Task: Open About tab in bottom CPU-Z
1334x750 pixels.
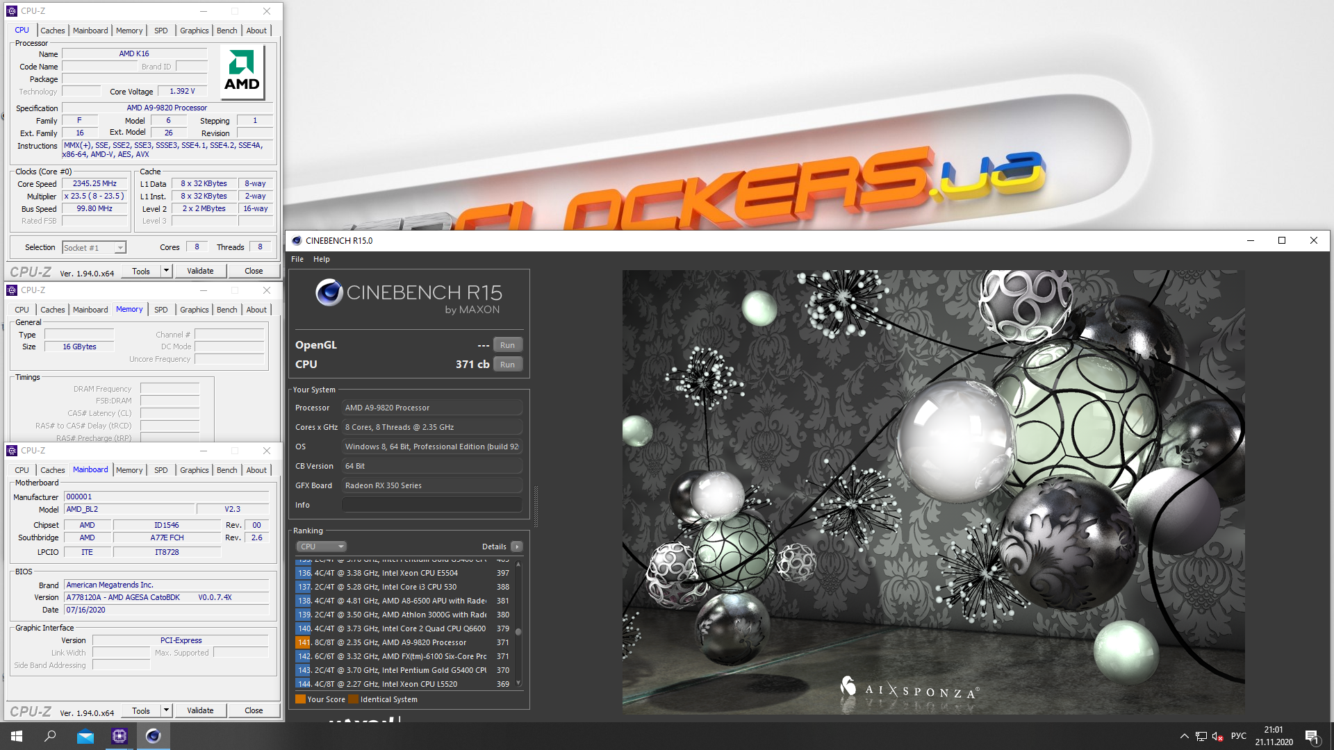Action: coord(256,470)
